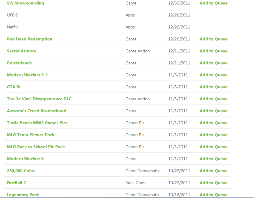This screenshot has height=198, width=254.
Task: Open the Legendary Pack link
Action: tap(23, 195)
